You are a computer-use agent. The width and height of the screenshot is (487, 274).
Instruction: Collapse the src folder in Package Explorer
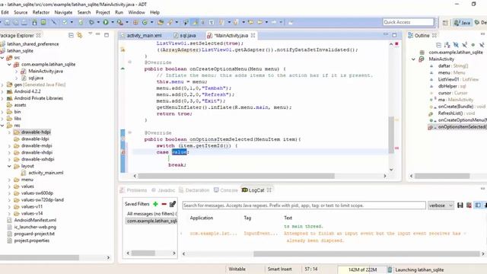point(2,58)
